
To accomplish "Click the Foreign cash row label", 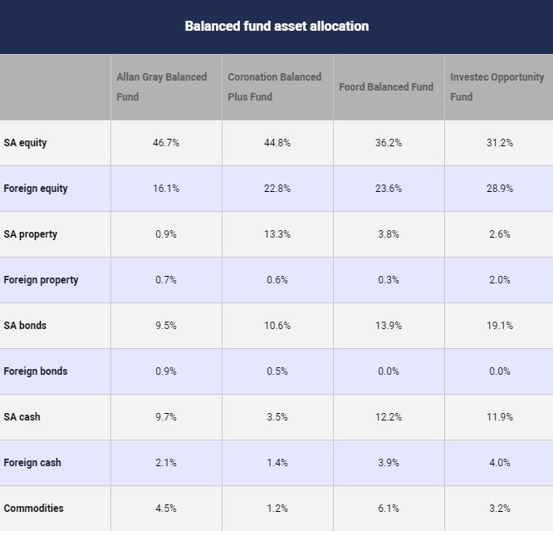I will point(32,463).
